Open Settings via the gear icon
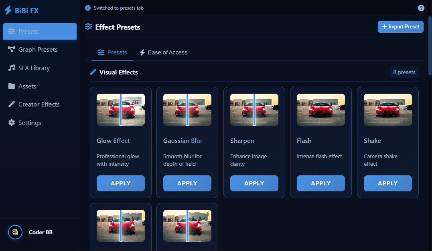 click(11, 122)
